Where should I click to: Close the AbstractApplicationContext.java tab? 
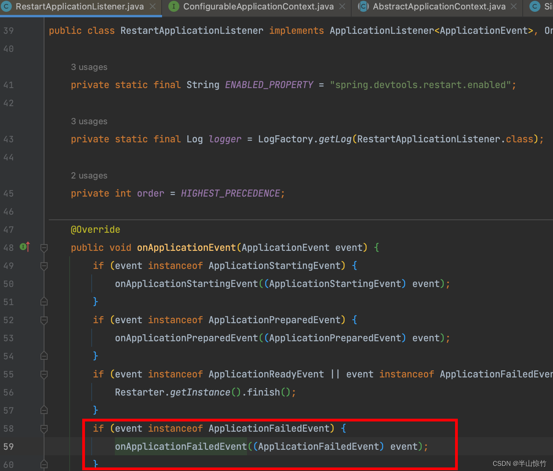pyautogui.click(x=514, y=7)
